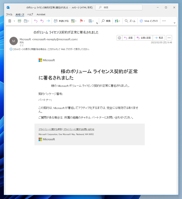
Task: Open the Translate dropdown arrow
Action: (x=119, y=21)
